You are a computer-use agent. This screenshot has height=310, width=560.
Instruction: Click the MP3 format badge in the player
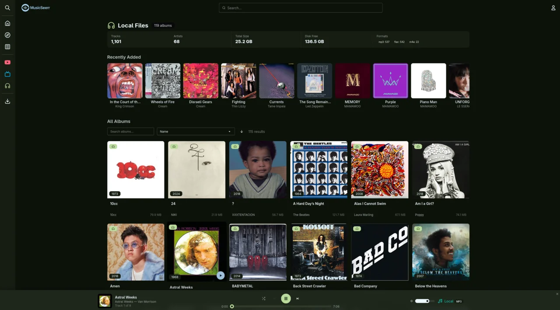point(460,301)
